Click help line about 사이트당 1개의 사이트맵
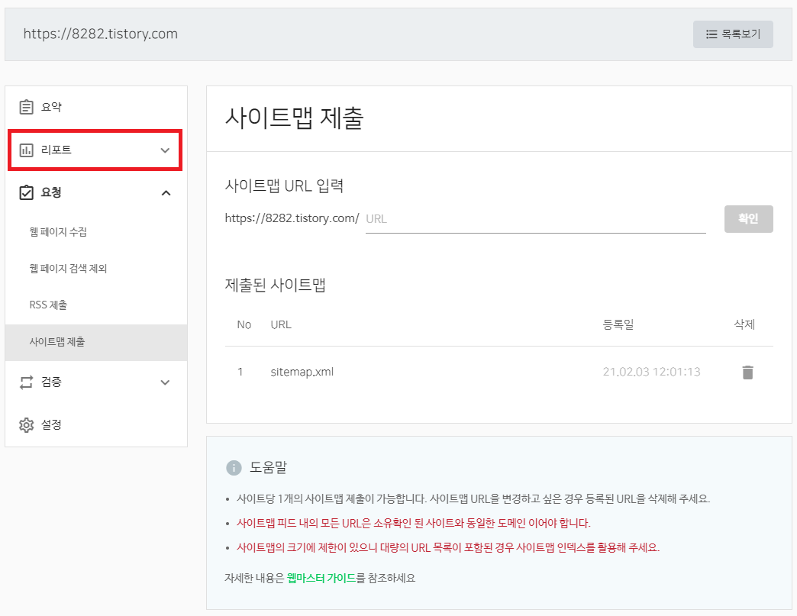The image size is (797, 616). pyautogui.click(x=473, y=499)
